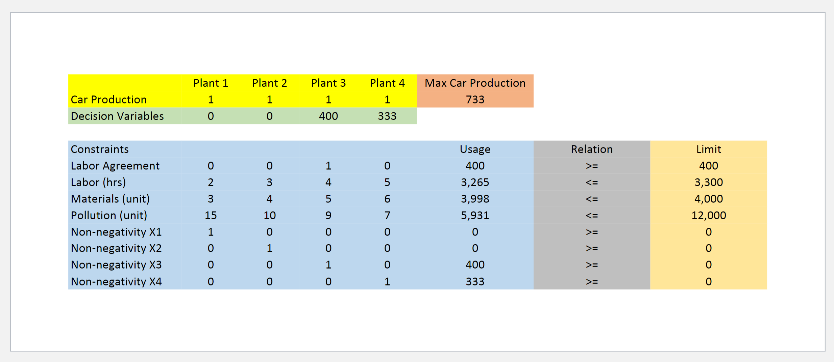
Task: Click the Usage column header
Action: coord(474,149)
